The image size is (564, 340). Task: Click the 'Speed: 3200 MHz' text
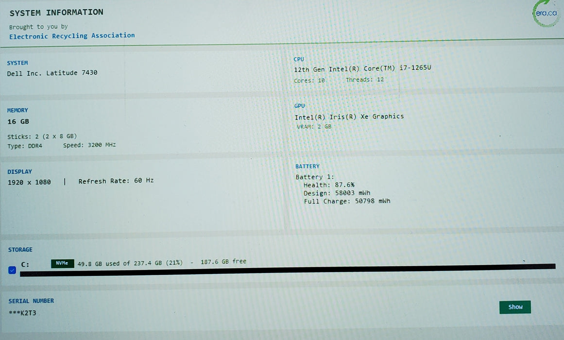point(89,145)
